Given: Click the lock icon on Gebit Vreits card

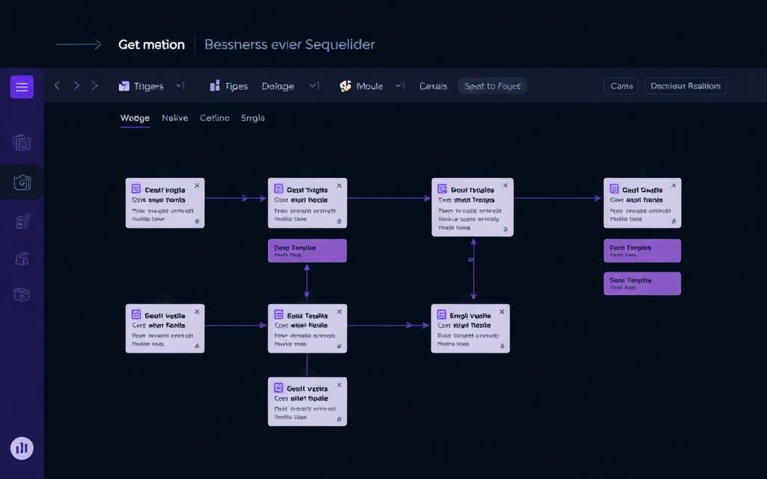Looking at the screenshot, I should [339, 419].
